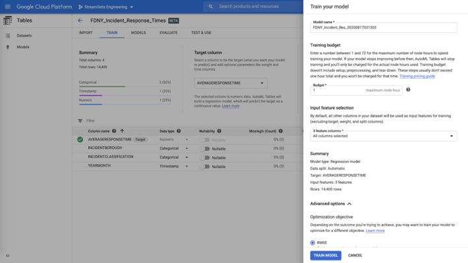
Task: Click the Datasets list icon
Action: point(8,36)
